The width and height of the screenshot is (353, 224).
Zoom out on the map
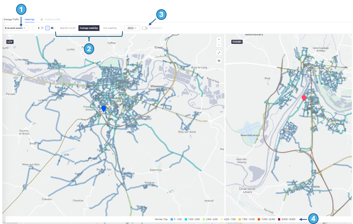click(219, 45)
